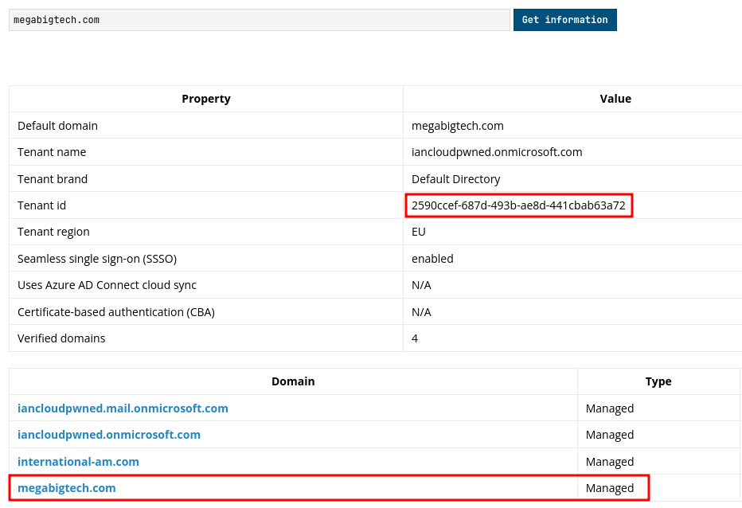Click the Certificate-based authentication (CBA) label
742x508 pixels.
(x=116, y=312)
